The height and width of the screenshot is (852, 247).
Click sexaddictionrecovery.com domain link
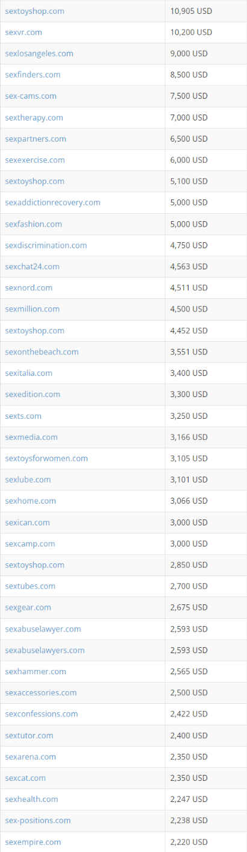click(x=52, y=202)
